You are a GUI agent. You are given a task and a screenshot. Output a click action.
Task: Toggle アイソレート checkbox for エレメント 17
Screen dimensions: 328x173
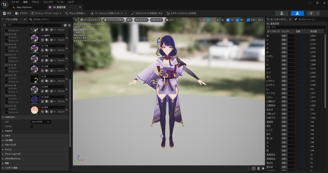coord(7,61)
